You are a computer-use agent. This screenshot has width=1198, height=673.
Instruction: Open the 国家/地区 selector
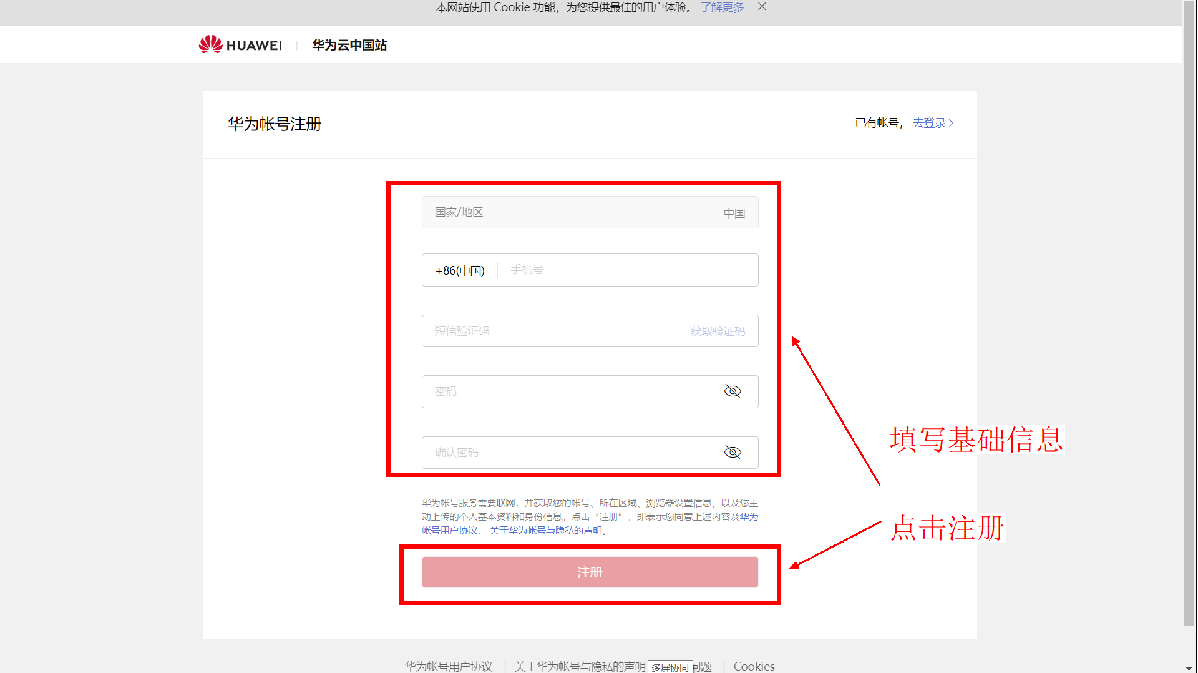click(x=590, y=212)
